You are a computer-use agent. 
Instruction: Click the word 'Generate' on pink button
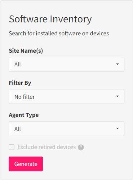point(26,164)
